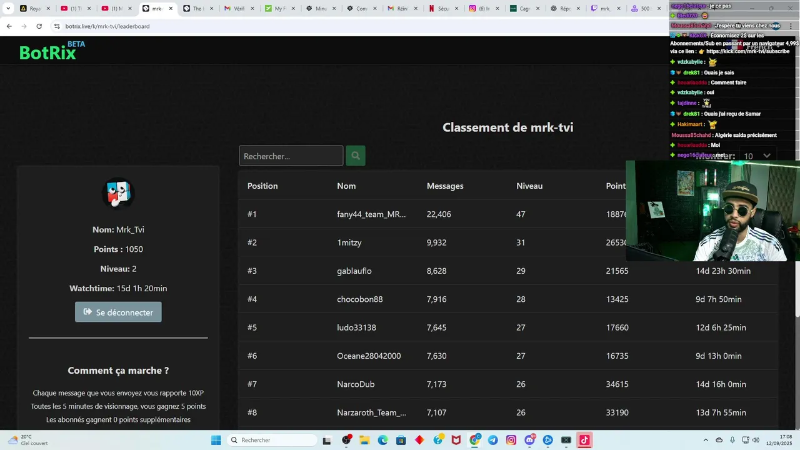This screenshot has height=450, width=800.
Task: Click the OneDrive cloud tray icon
Action: 719,440
